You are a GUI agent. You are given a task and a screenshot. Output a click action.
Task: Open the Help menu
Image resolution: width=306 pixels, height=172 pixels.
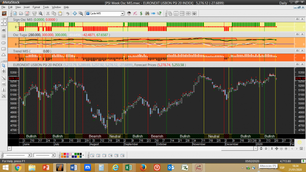click(x=66, y=7)
